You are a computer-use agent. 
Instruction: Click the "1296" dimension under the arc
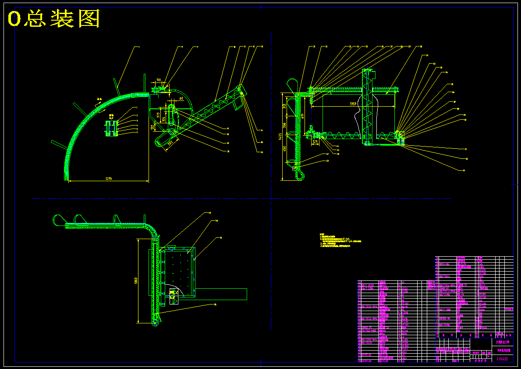click(109, 179)
